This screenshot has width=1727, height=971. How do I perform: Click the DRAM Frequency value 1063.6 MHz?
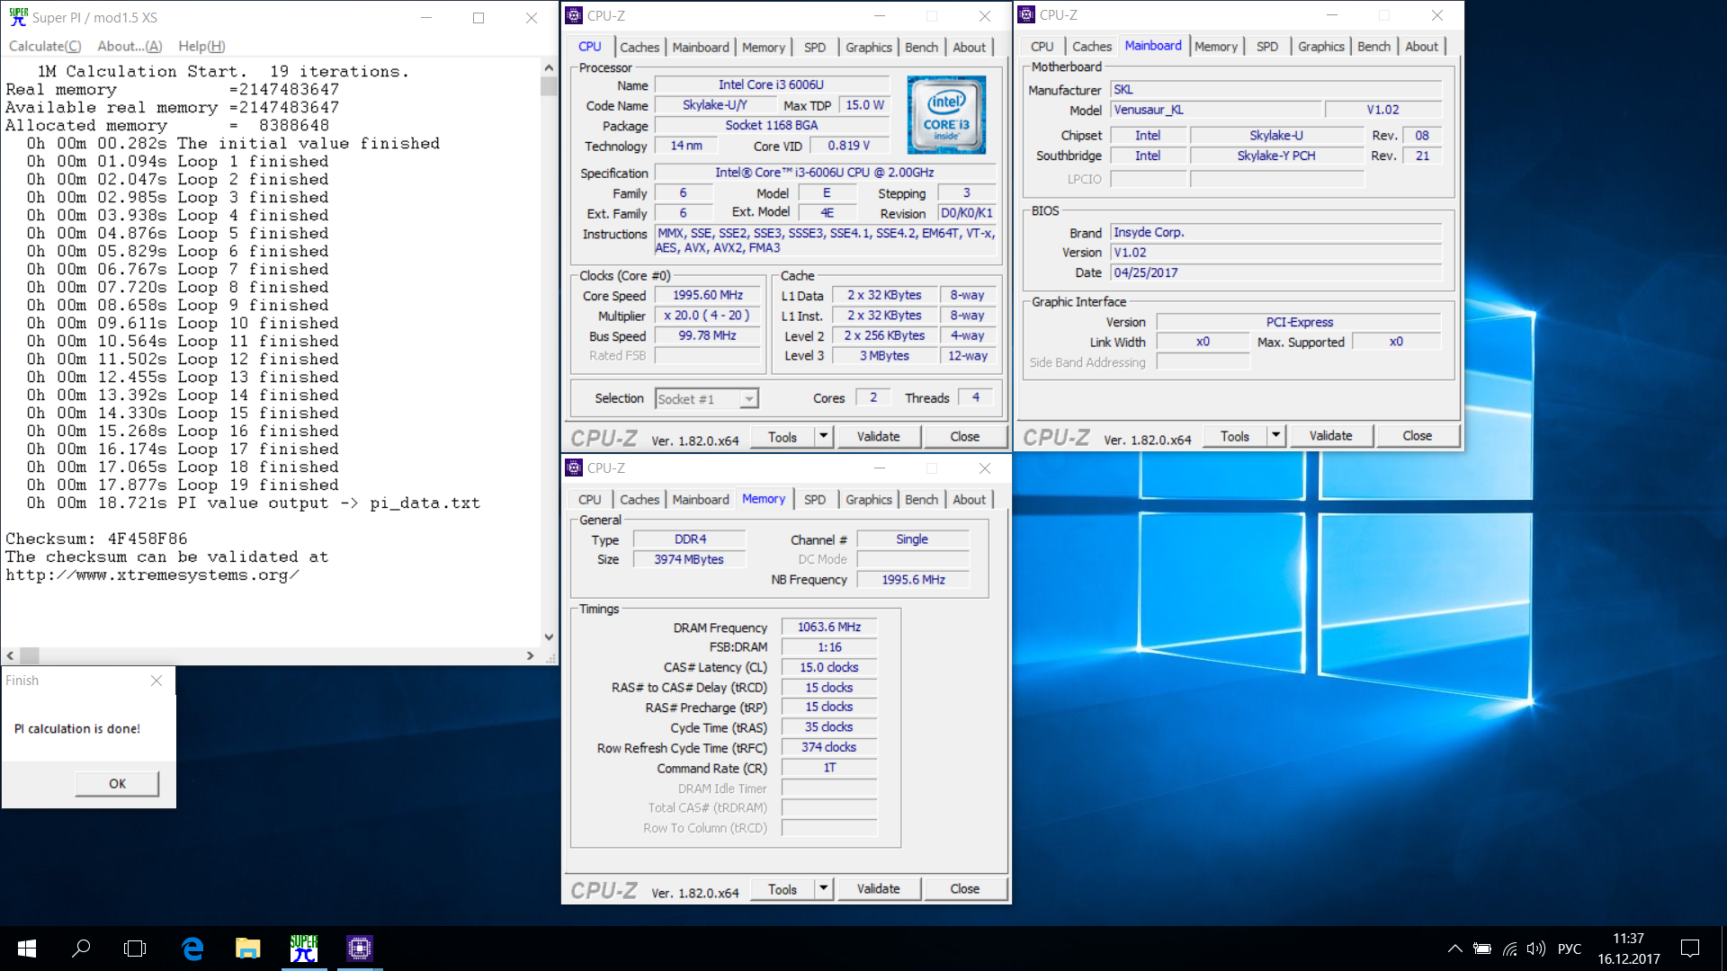point(829,628)
